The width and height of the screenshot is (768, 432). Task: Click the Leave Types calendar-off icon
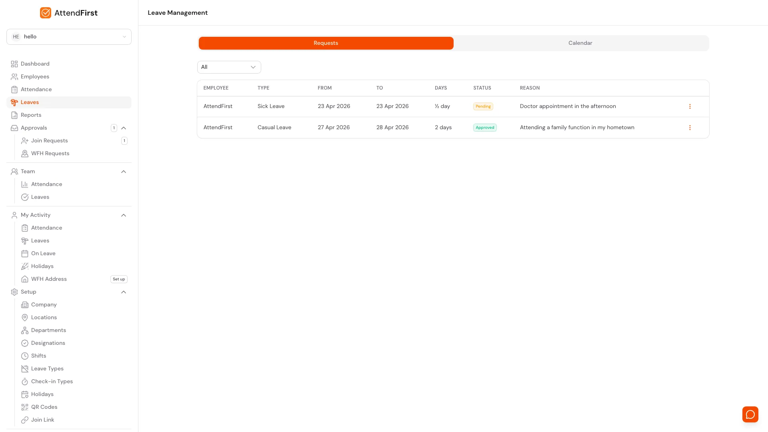click(25, 369)
